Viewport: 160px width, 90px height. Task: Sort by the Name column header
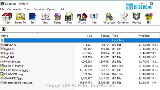point(37,36)
